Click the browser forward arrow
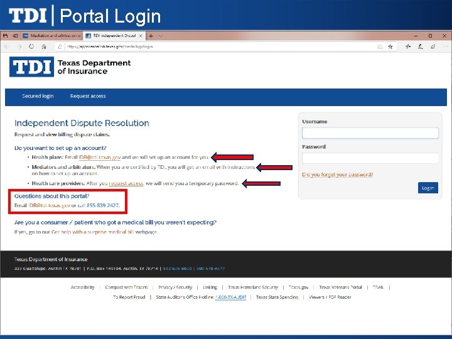The width and height of the screenshot is (452, 339). click(19, 46)
